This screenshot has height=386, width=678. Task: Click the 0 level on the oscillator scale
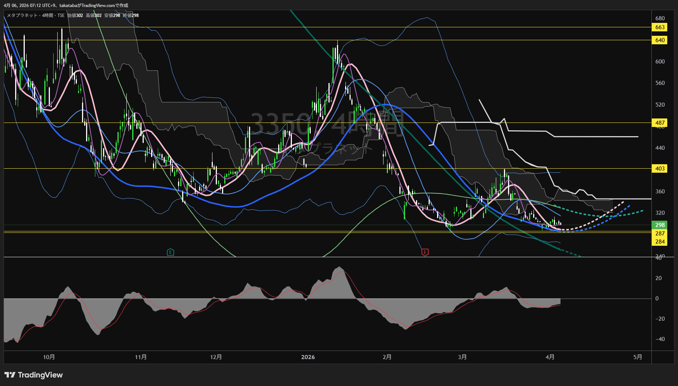(657, 299)
